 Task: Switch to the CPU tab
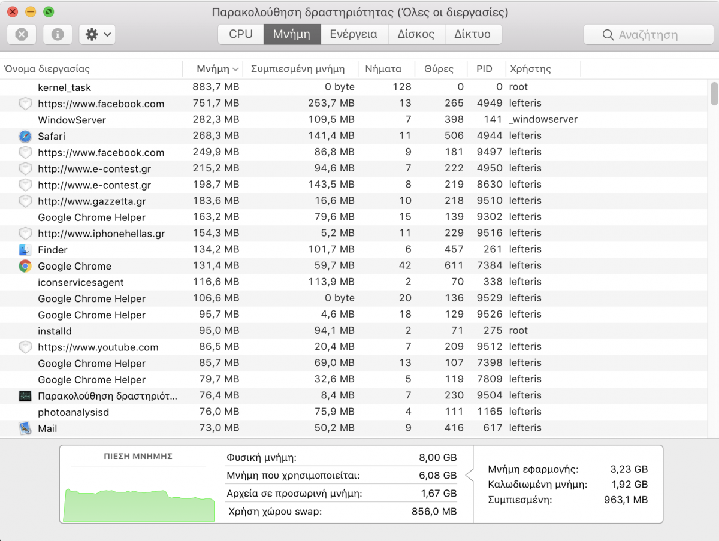point(241,34)
